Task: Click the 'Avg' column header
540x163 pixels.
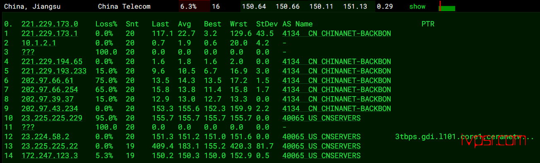Action: coord(184,24)
